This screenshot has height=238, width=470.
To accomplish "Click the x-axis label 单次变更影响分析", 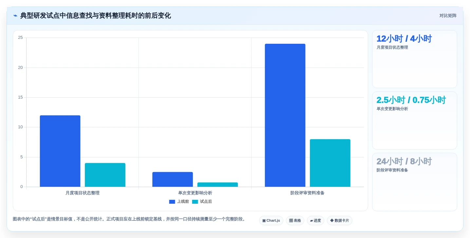I will (x=195, y=193).
